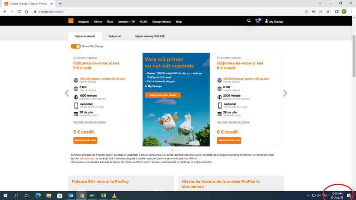Reload the page
The width and height of the screenshot is (356, 200).
coord(19,12)
